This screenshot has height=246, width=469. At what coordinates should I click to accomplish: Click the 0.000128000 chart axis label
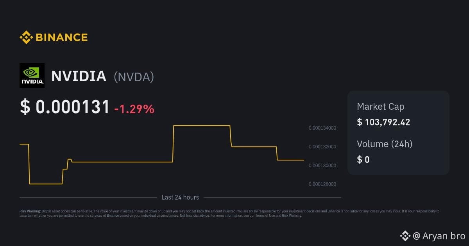coord(322,184)
